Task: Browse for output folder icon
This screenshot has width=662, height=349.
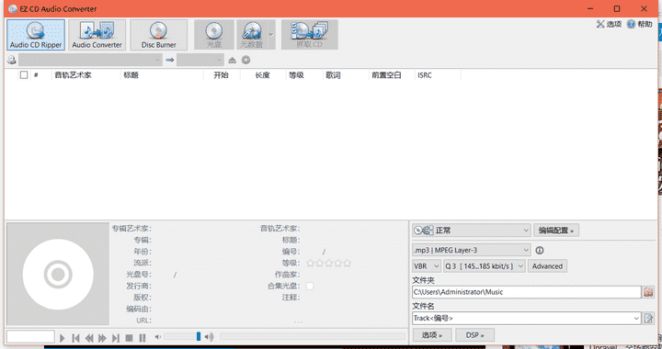Action: tap(648, 292)
